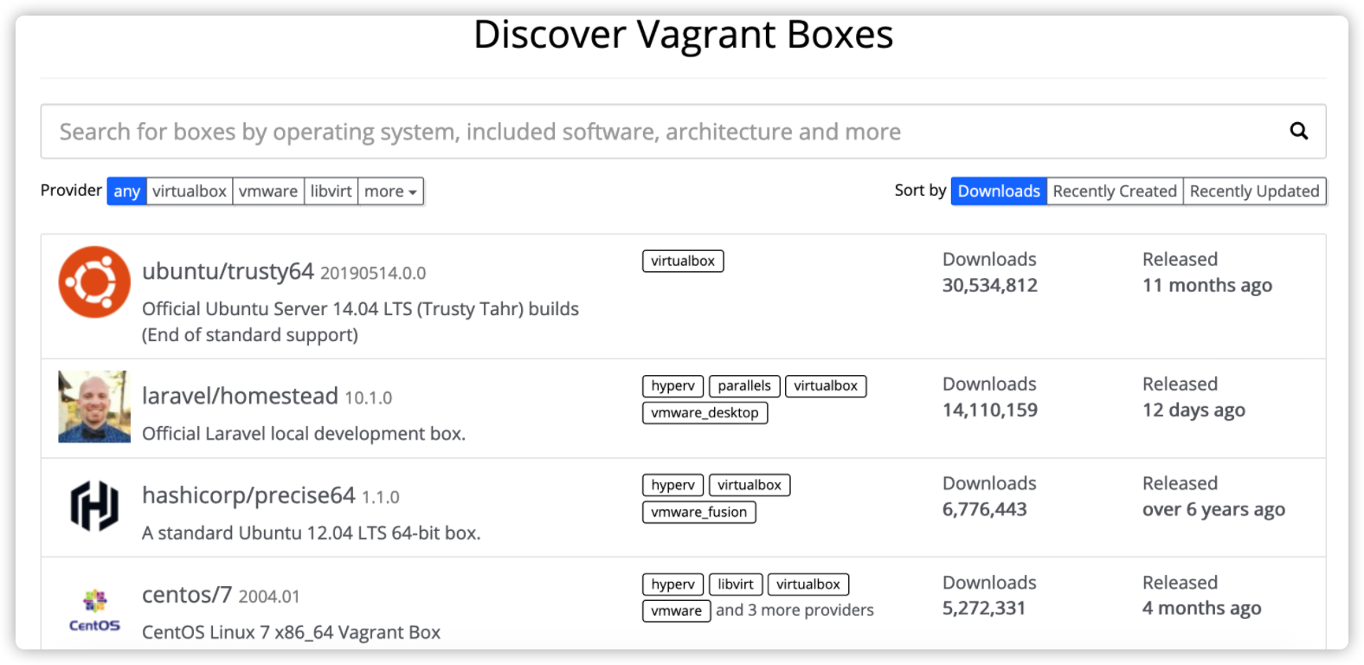Filter boxes by libvirt provider
This screenshot has height=665, width=1364.
pyautogui.click(x=331, y=191)
